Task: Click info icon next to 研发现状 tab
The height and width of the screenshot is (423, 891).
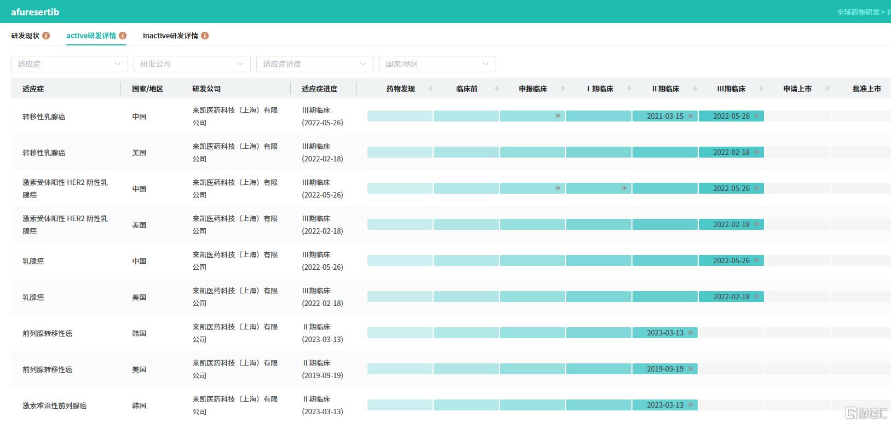Action: [x=46, y=36]
